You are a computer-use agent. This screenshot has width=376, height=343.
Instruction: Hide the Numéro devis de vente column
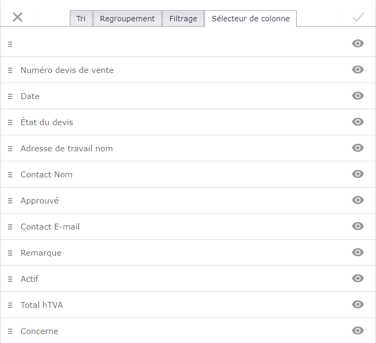[358, 70]
